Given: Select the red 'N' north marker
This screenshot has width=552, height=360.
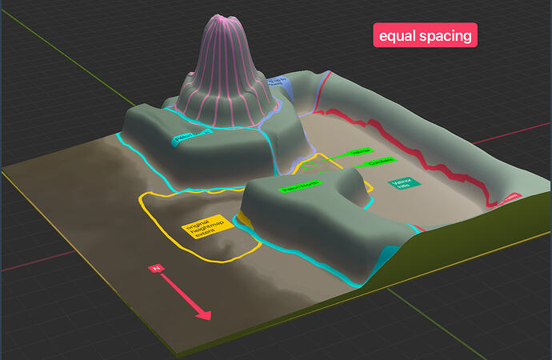Looking at the screenshot, I should click(x=156, y=269).
